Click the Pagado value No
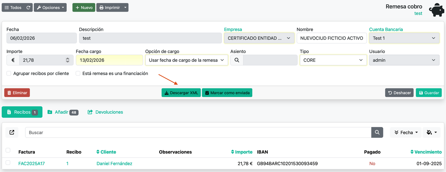Viewport: 446px width, 172px height. pyautogui.click(x=372, y=164)
